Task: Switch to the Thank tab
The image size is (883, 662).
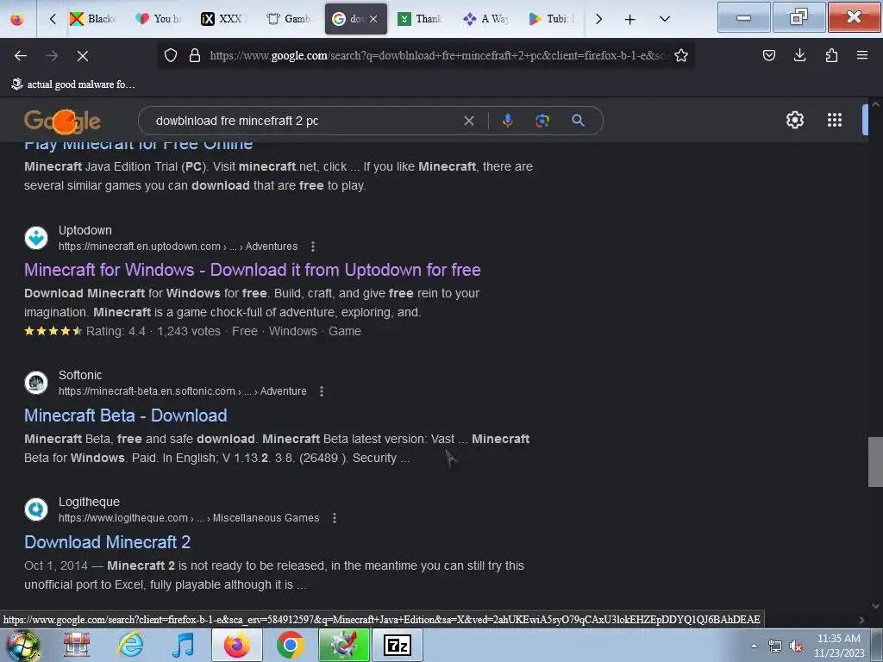Action: coord(420,19)
